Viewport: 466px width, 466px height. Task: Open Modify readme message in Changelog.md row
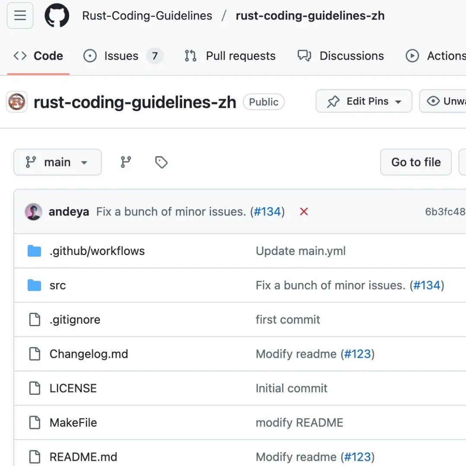pos(296,354)
